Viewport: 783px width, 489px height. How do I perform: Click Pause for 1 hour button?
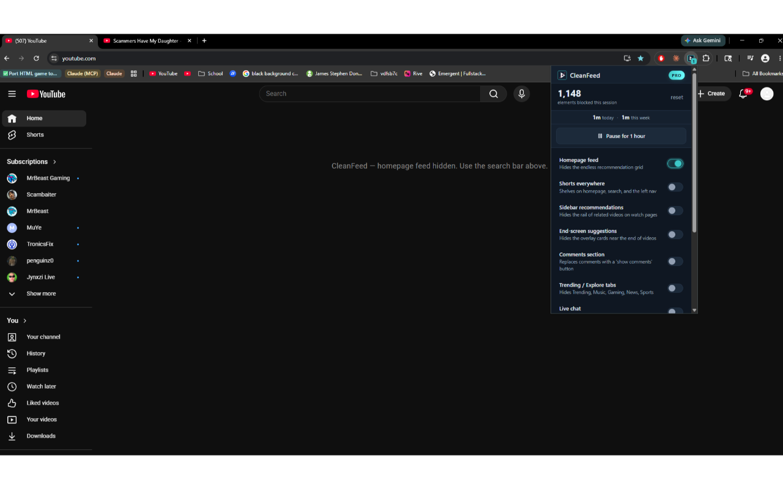[621, 136]
